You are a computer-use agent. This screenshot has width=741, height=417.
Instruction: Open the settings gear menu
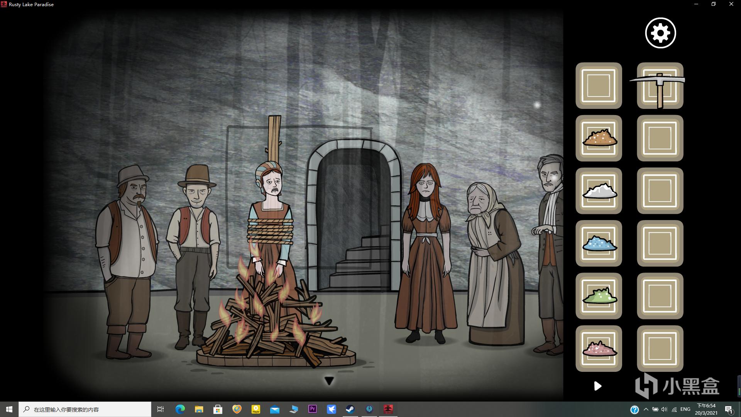(660, 33)
